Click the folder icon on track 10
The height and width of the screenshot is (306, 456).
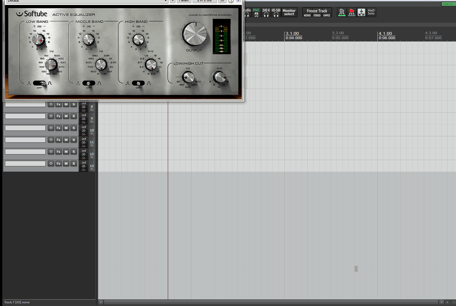92,133
